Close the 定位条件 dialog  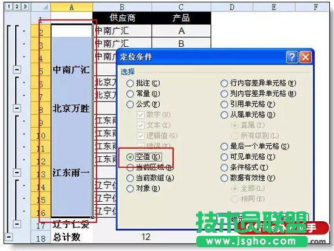305,57
